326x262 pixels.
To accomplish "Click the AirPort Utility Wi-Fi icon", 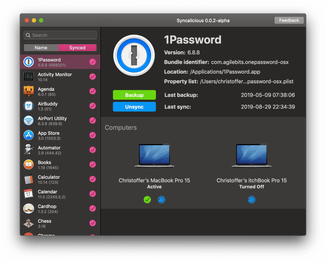I will [x=29, y=121].
